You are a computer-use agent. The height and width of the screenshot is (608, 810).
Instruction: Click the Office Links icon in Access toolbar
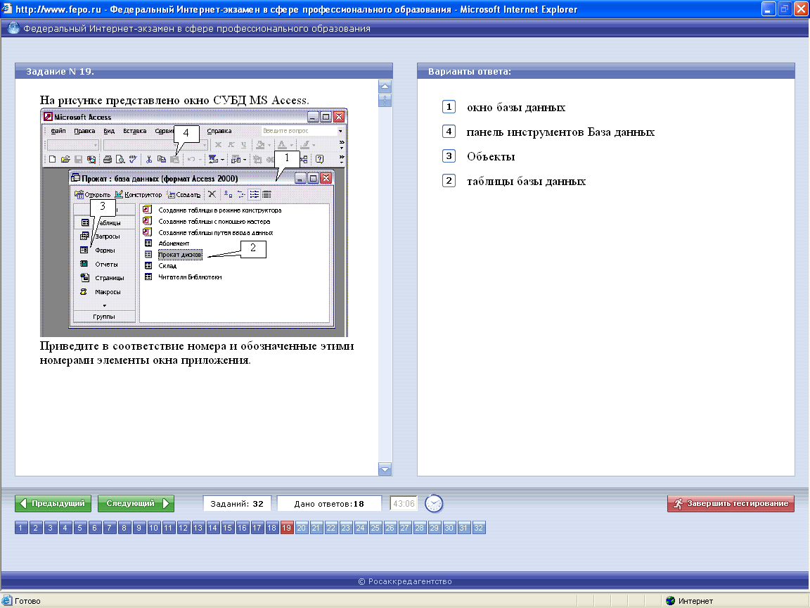click(213, 159)
